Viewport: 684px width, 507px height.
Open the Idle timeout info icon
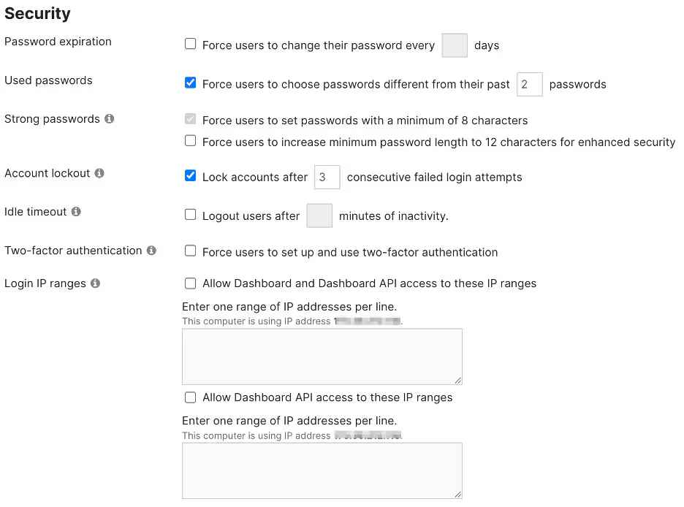point(76,211)
